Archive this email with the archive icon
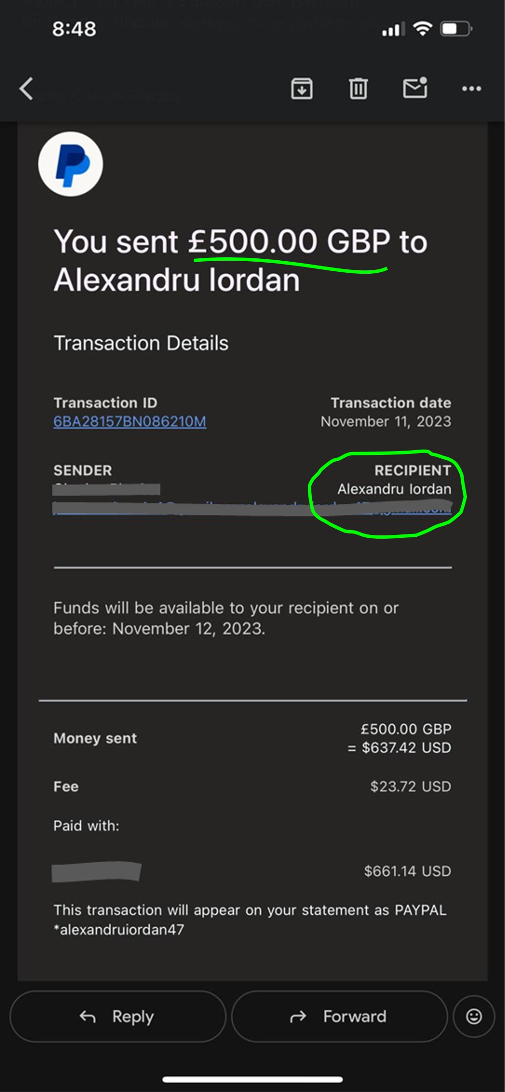Viewport: 505px width, 1092px height. pyautogui.click(x=302, y=89)
